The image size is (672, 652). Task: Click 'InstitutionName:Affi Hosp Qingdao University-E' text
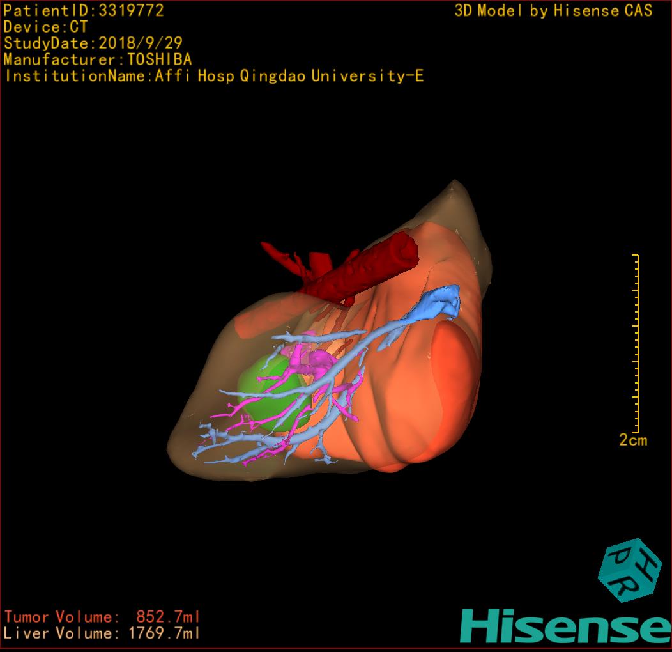pyautogui.click(x=214, y=76)
